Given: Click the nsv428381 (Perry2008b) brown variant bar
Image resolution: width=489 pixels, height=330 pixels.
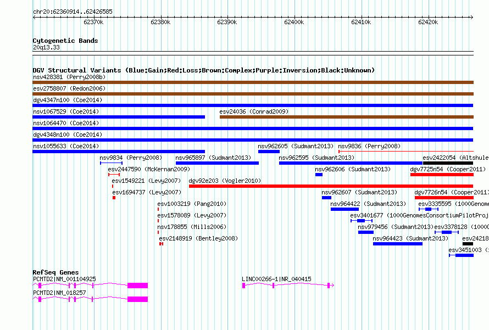Looking at the screenshot, I should (x=253, y=82).
